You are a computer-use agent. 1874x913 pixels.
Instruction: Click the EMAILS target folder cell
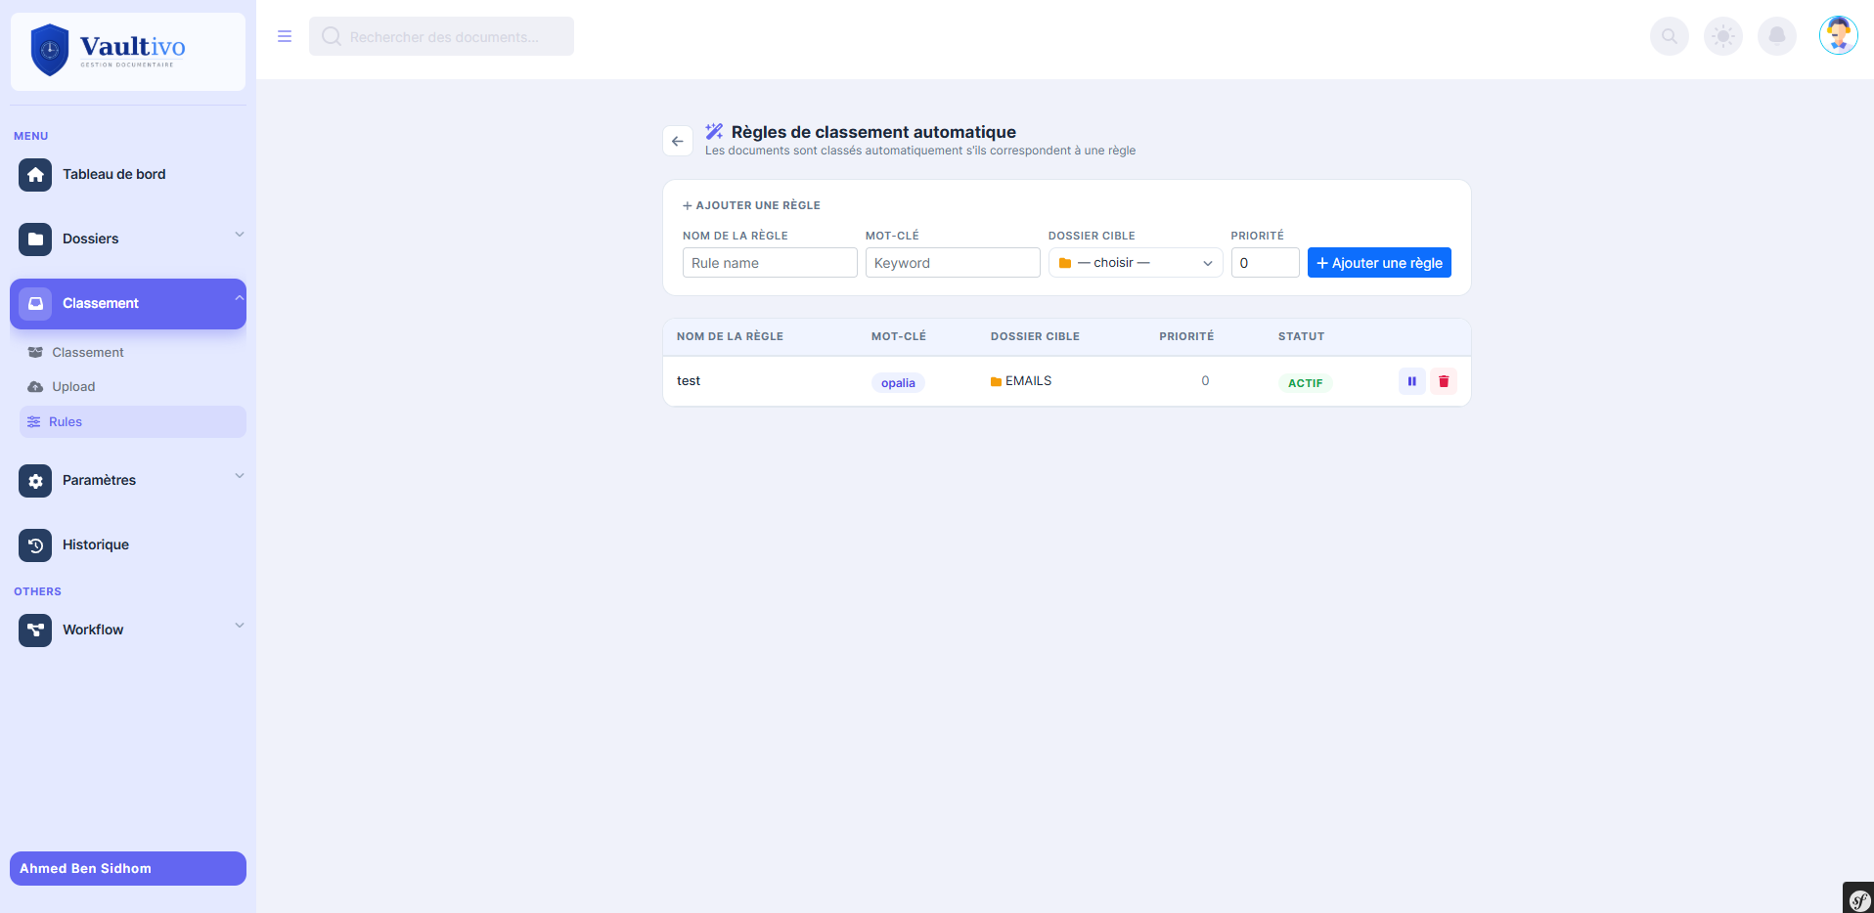click(1021, 381)
